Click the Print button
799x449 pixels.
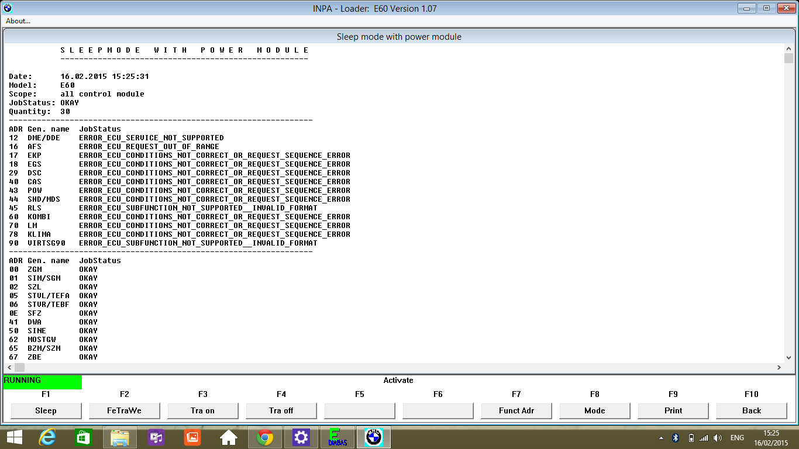point(673,410)
